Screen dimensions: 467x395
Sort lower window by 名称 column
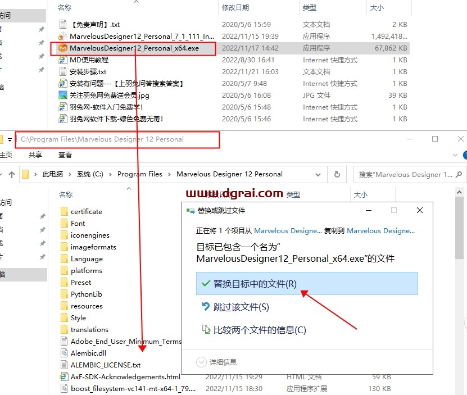[66, 195]
